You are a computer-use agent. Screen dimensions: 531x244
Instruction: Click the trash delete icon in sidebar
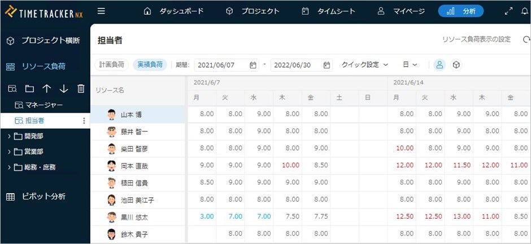[81, 88]
